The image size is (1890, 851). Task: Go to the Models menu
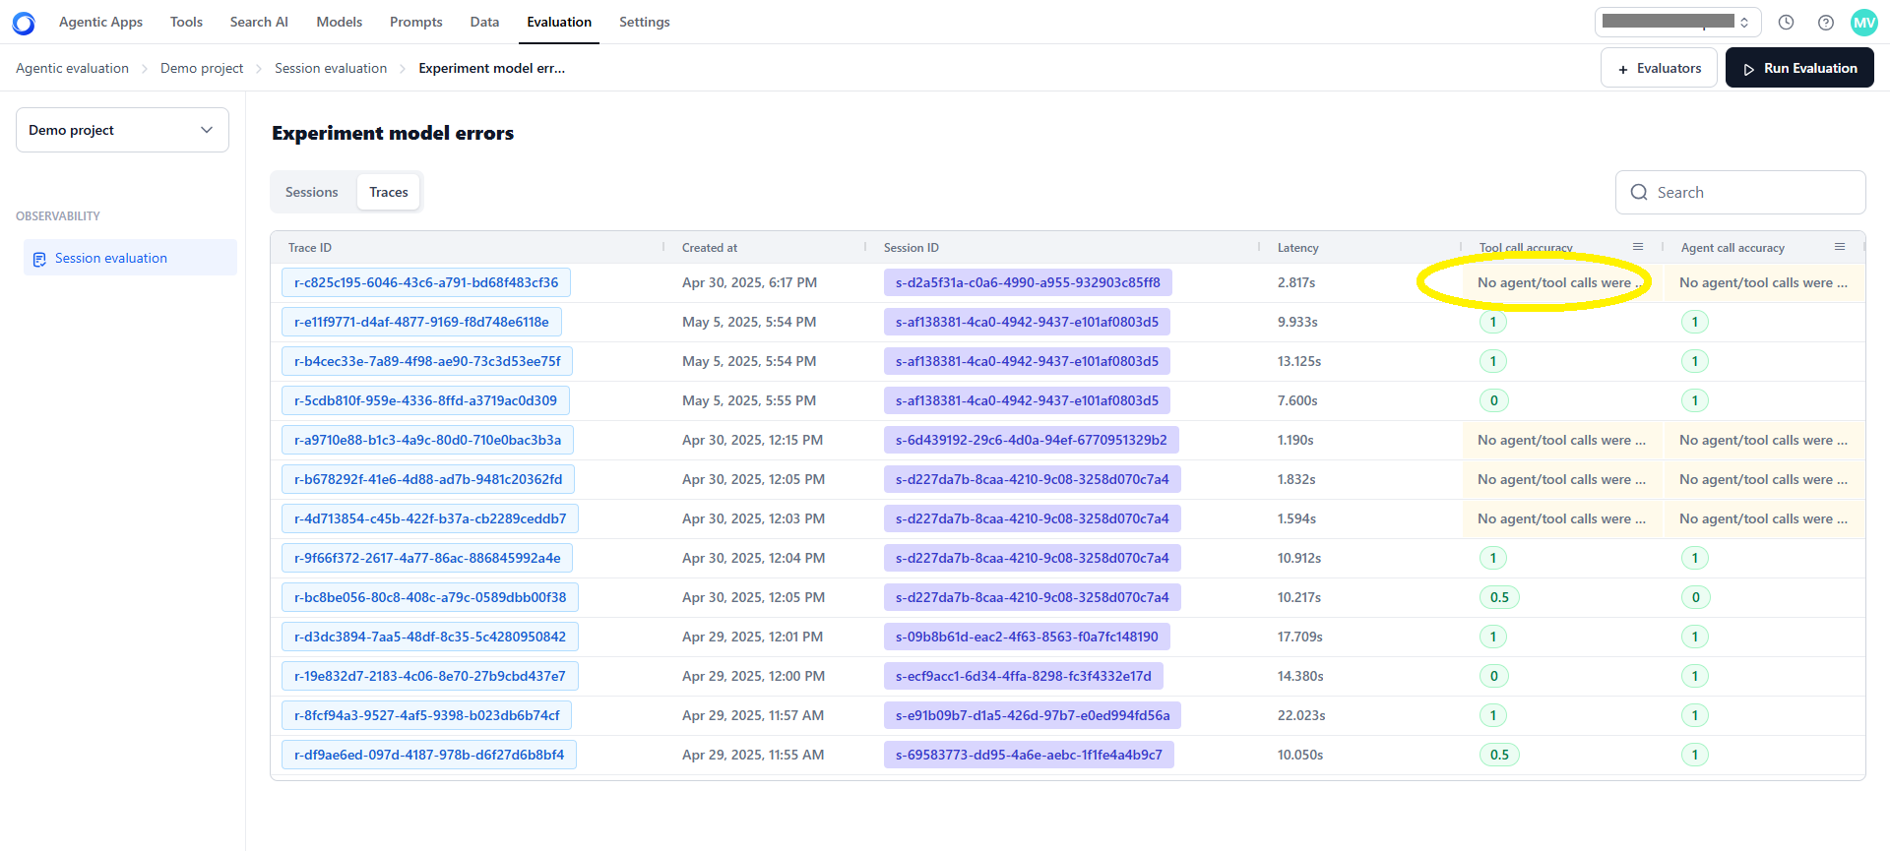[340, 22]
